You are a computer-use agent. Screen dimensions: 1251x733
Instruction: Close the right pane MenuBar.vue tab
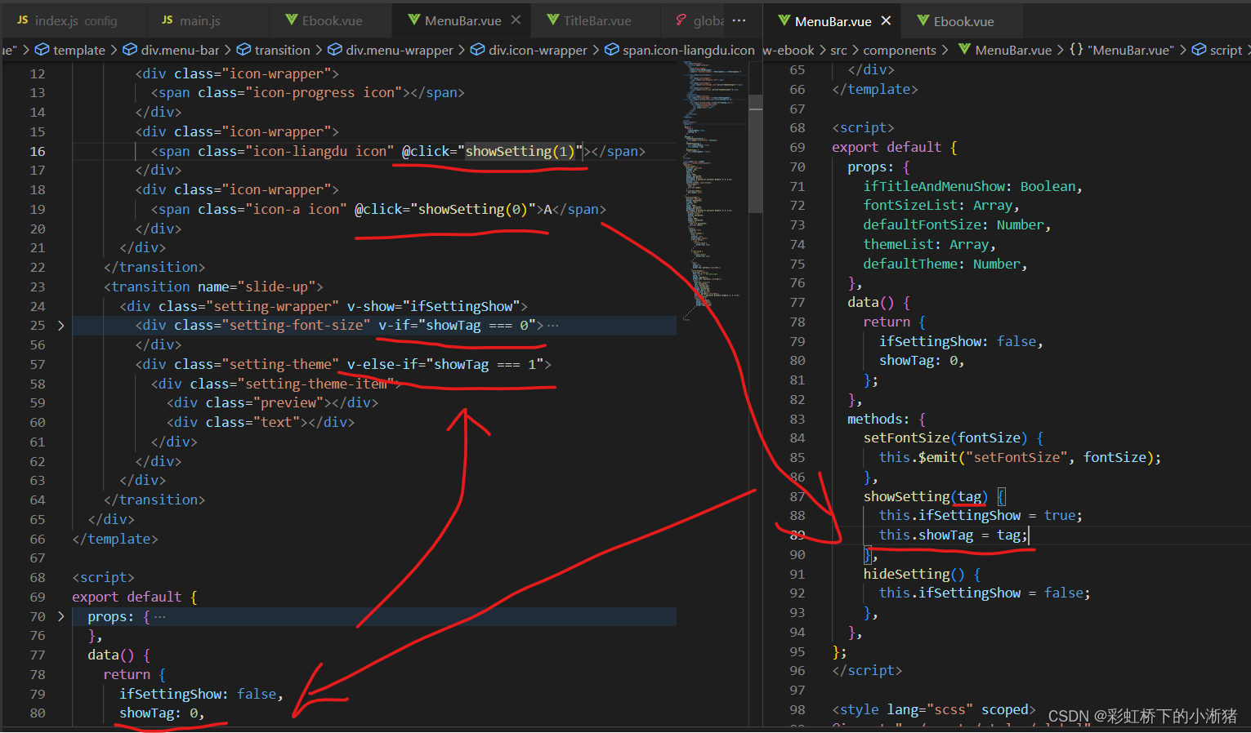886,20
